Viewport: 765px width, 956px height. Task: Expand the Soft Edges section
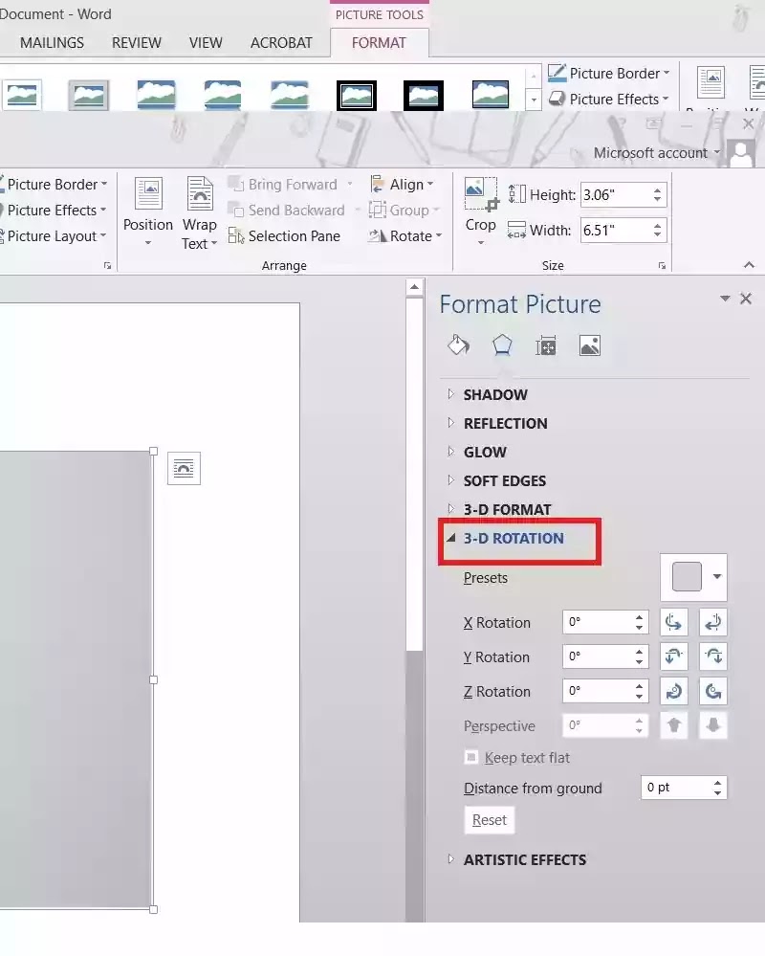(450, 479)
